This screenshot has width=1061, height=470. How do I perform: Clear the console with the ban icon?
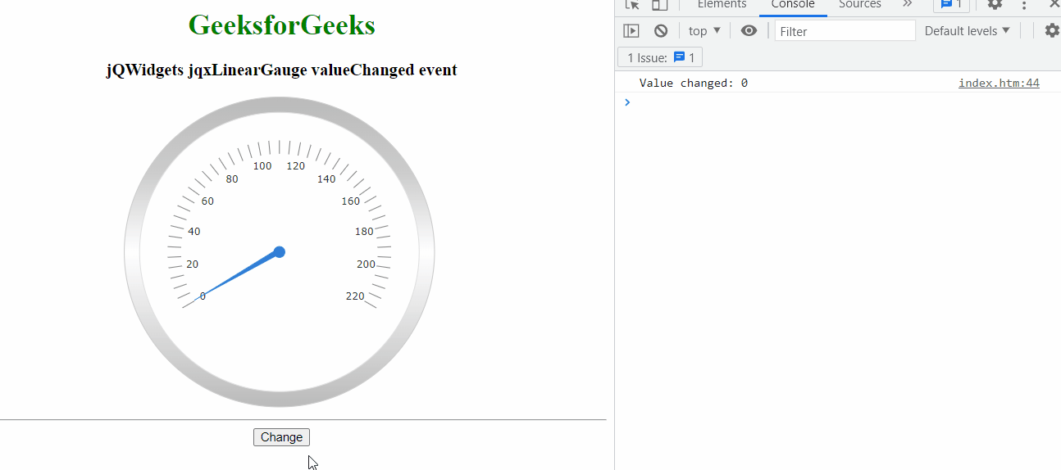click(661, 31)
